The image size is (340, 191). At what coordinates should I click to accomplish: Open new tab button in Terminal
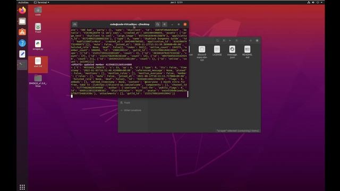coord(75,24)
